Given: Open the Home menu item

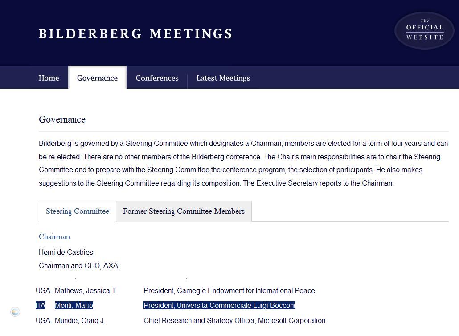Looking at the screenshot, I should click(x=49, y=78).
